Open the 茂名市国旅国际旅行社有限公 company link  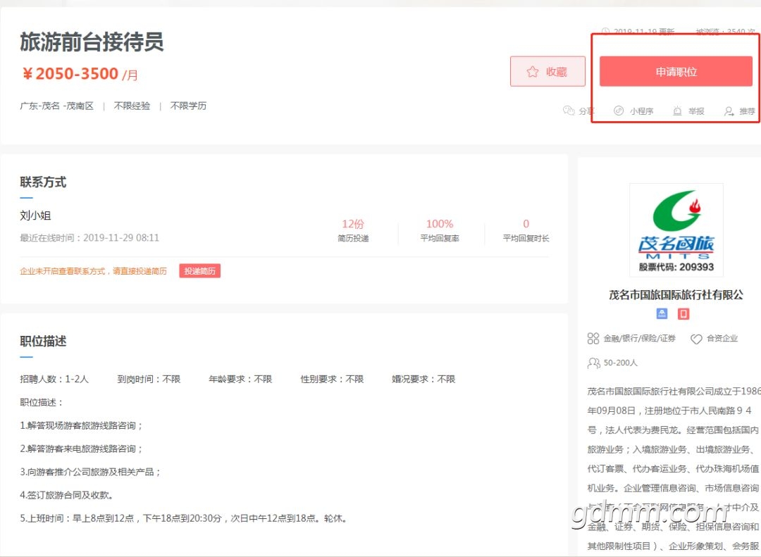coord(676,294)
